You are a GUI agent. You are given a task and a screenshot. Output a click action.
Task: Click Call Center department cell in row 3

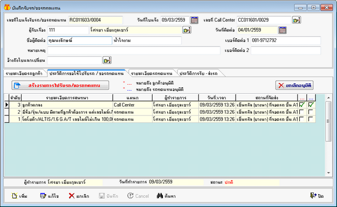click(x=133, y=105)
